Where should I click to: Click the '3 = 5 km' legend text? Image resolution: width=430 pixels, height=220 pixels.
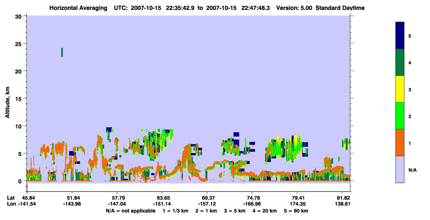pos(235,211)
